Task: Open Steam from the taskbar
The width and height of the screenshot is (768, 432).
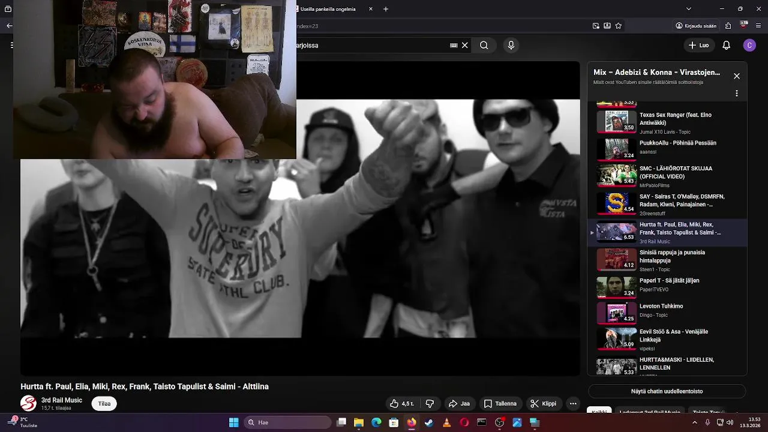Action: [x=429, y=422]
